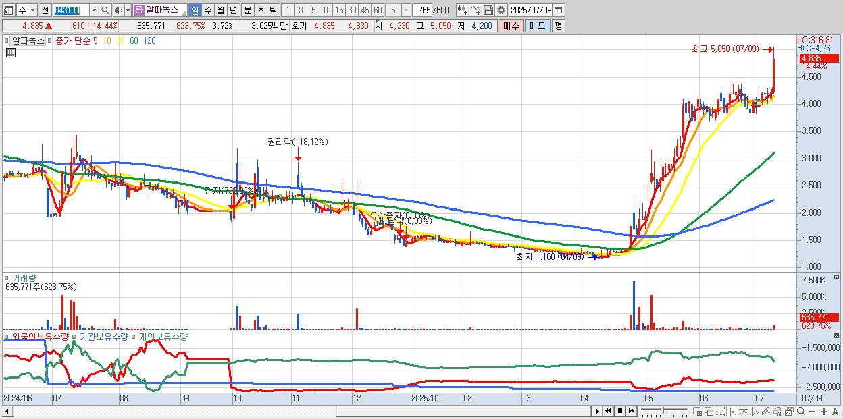Expand the stock code 043100 dropdown
The width and height of the screenshot is (843, 419).
(94, 10)
